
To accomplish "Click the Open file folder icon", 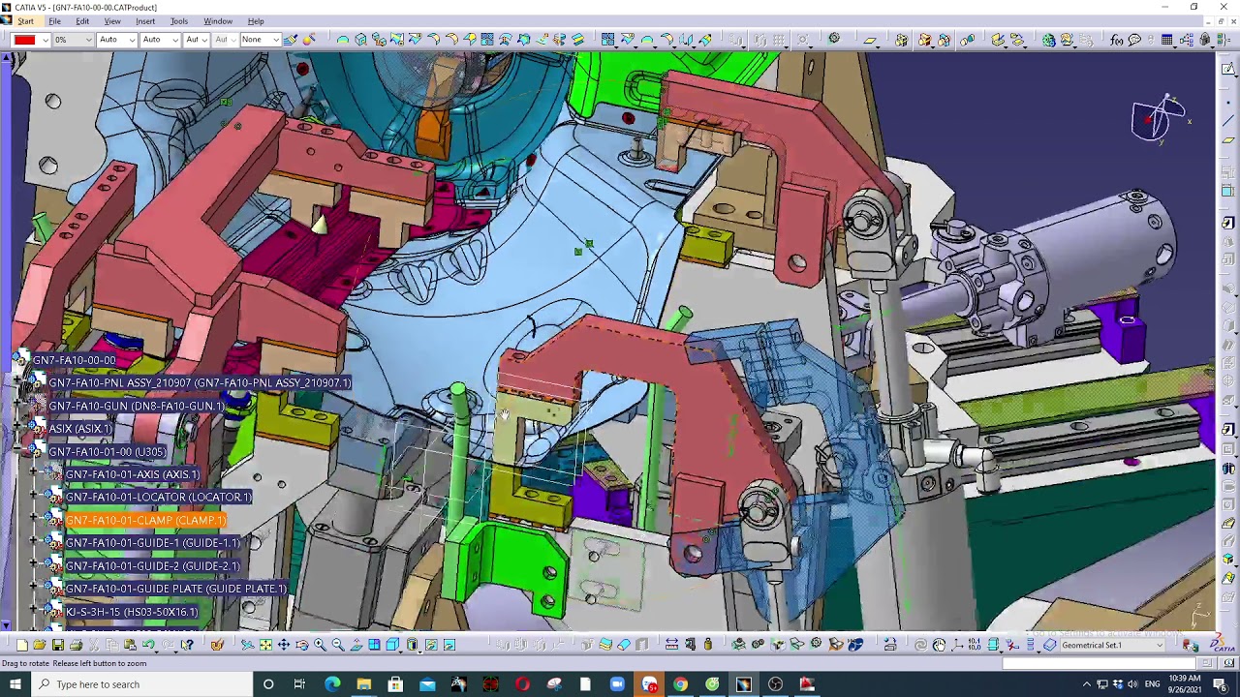I will pos(39,645).
